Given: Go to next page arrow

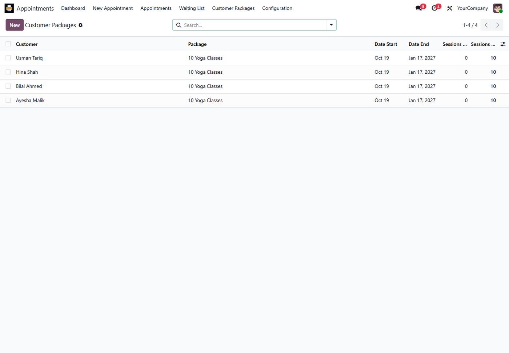Looking at the screenshot, I should 498,25.
